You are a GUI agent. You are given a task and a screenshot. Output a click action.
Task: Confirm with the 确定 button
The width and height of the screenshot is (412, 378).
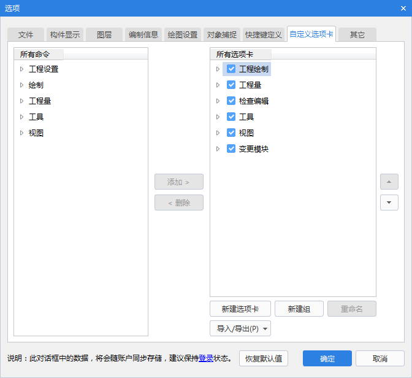[x=327, y=359]
